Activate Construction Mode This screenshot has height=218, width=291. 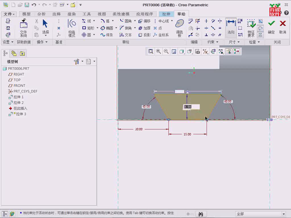[72, 28]
